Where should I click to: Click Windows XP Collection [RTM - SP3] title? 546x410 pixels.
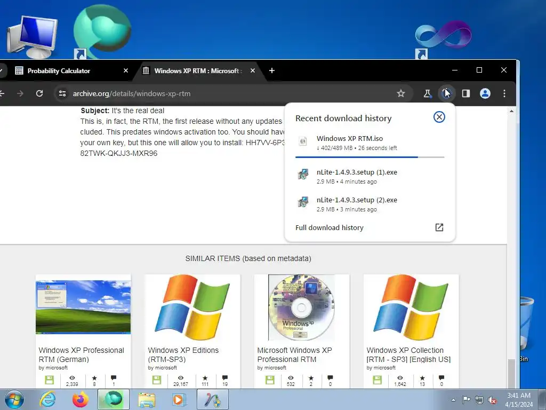[x=408, y=354]
